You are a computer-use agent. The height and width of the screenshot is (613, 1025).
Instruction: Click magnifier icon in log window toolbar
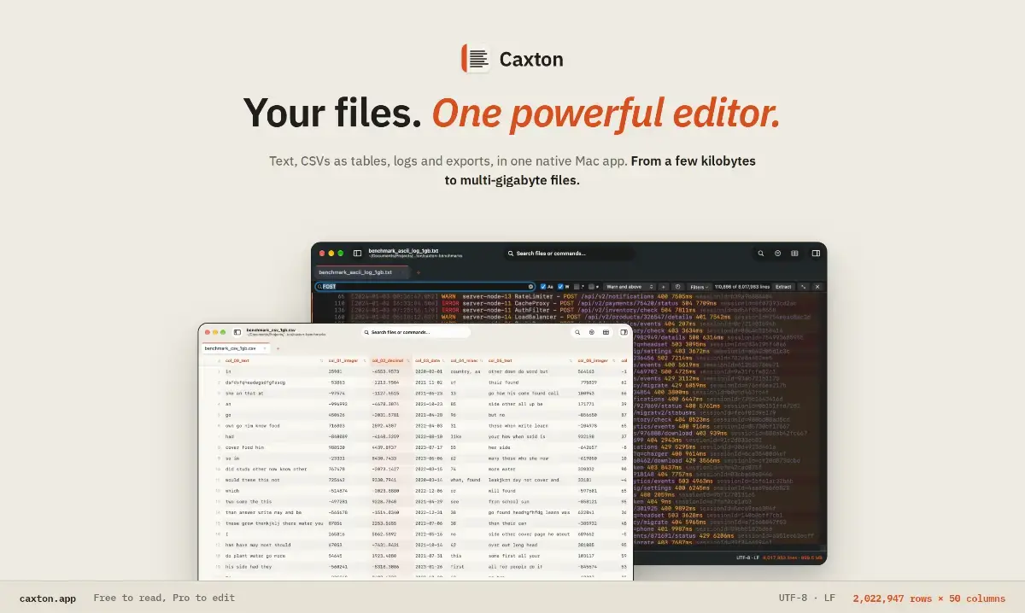761,254
